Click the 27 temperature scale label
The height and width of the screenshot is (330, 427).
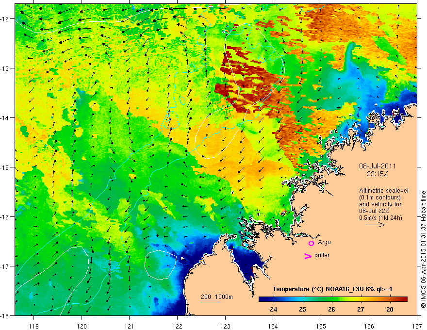(x=361, y=309)
